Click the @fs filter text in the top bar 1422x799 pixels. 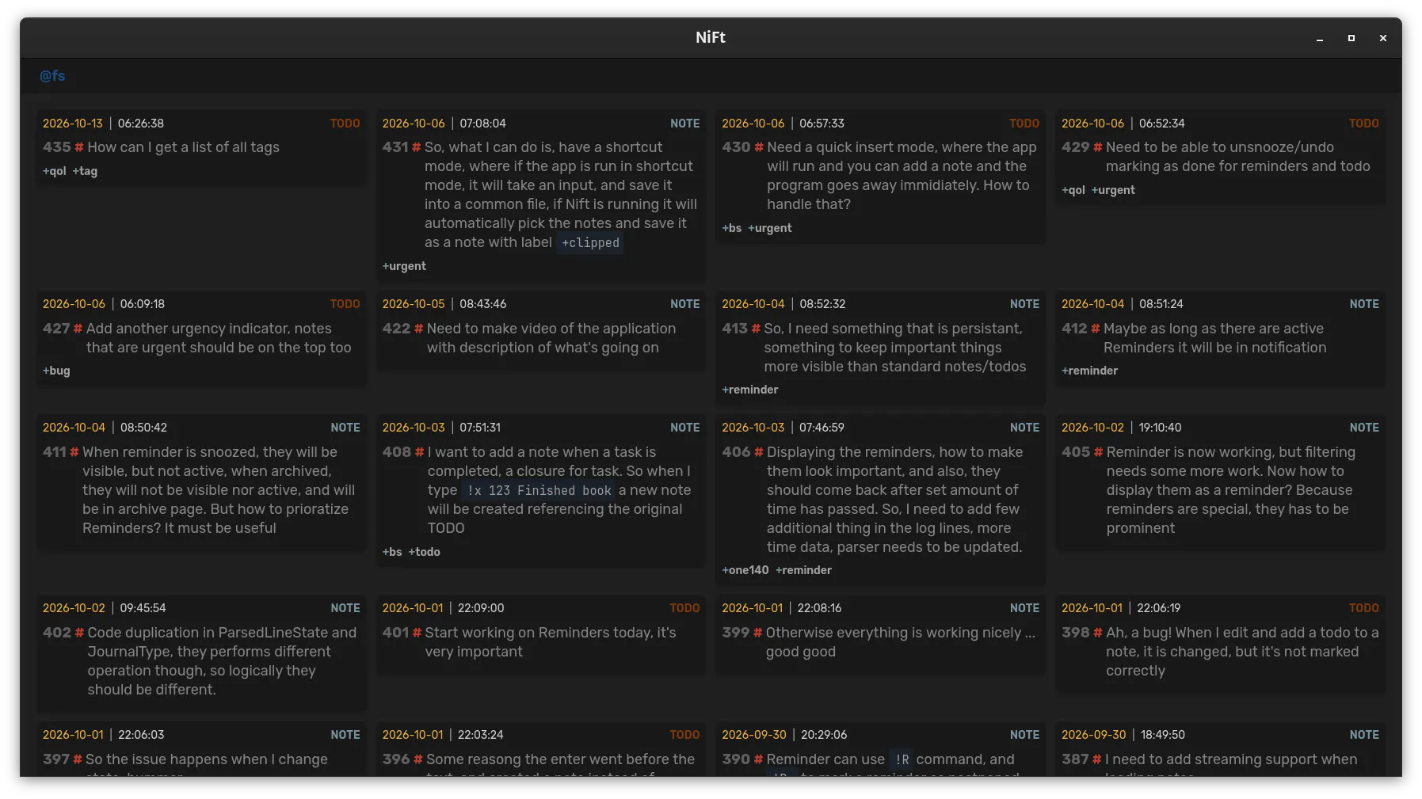52,76
